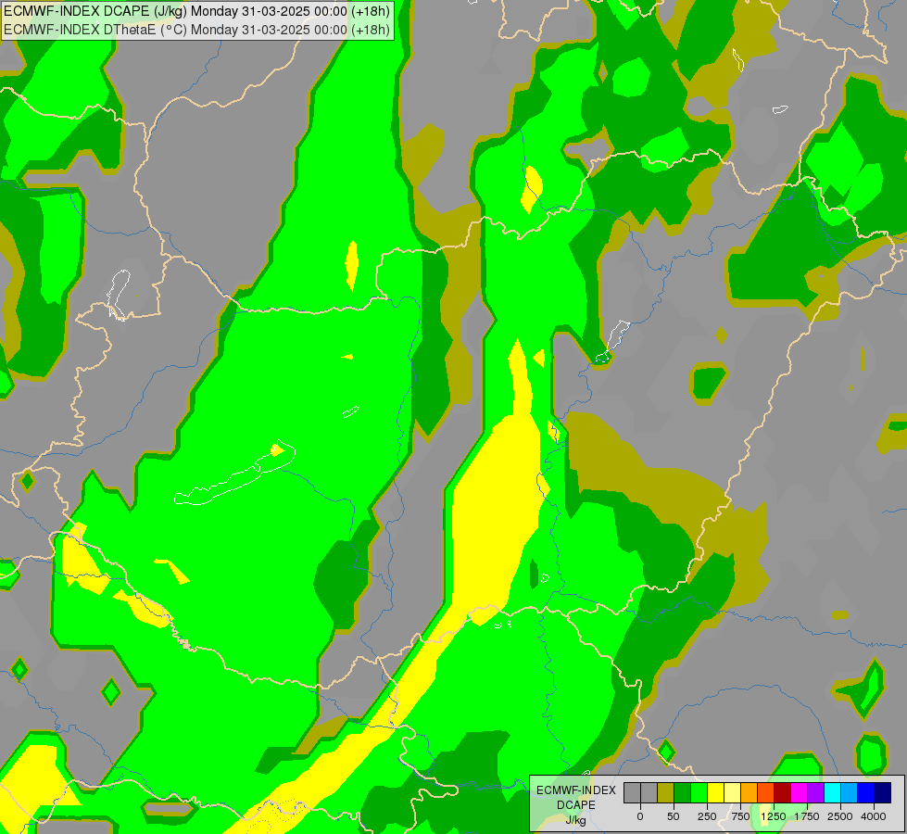The width and height of the screenshot is (907, 834).
Task: Click the light blue legend swatch
Action: [850, 792]
